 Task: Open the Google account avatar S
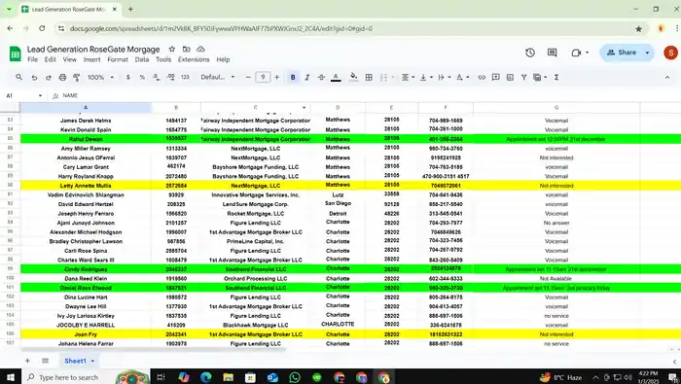[x=670, y=52]
